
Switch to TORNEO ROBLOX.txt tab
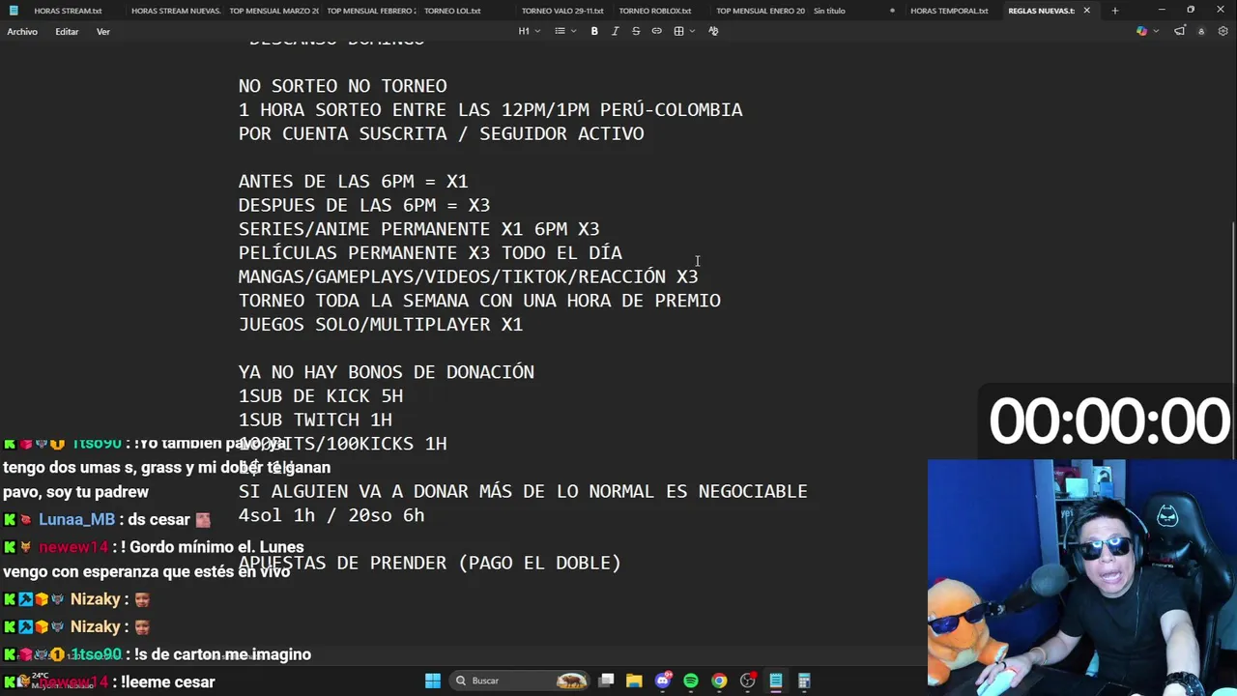coord(655,11)
